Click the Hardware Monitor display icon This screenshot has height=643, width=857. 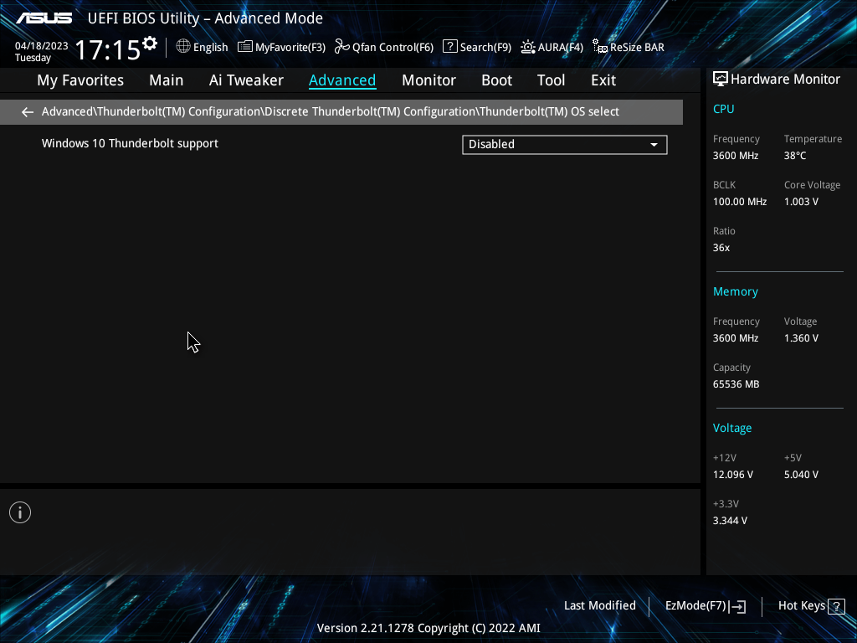point(721,80)
